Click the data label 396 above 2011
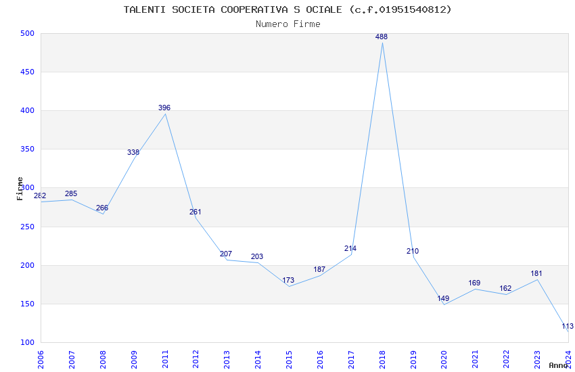The image size is (575, 372). [164, 108]
